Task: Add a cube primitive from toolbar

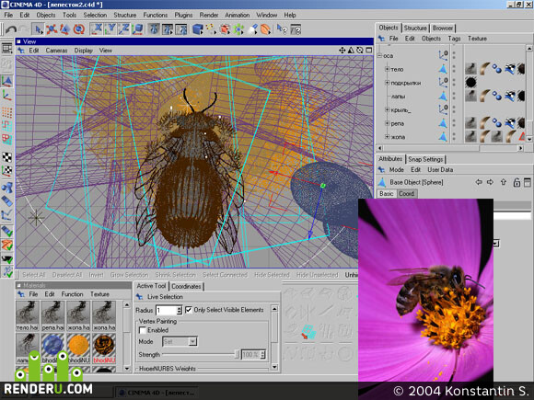Action: click(x=198, y=29)
